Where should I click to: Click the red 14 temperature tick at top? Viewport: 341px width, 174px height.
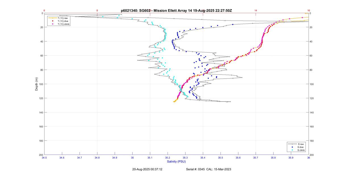pos(255,11)
